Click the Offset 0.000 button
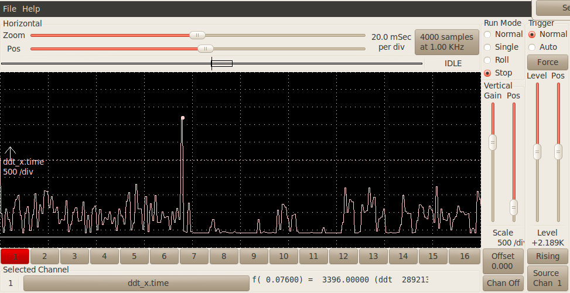The width and height of the screenshot is (570, 293). pos(503,261)
